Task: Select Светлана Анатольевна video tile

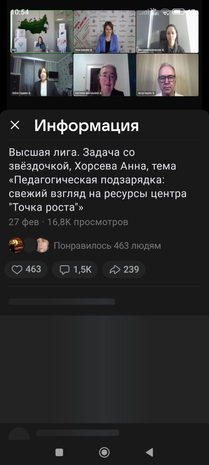Action: (105, 75)
